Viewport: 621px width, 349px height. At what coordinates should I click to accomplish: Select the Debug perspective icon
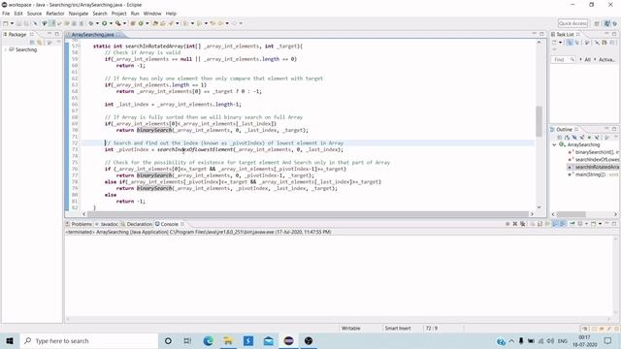(615, 23)
